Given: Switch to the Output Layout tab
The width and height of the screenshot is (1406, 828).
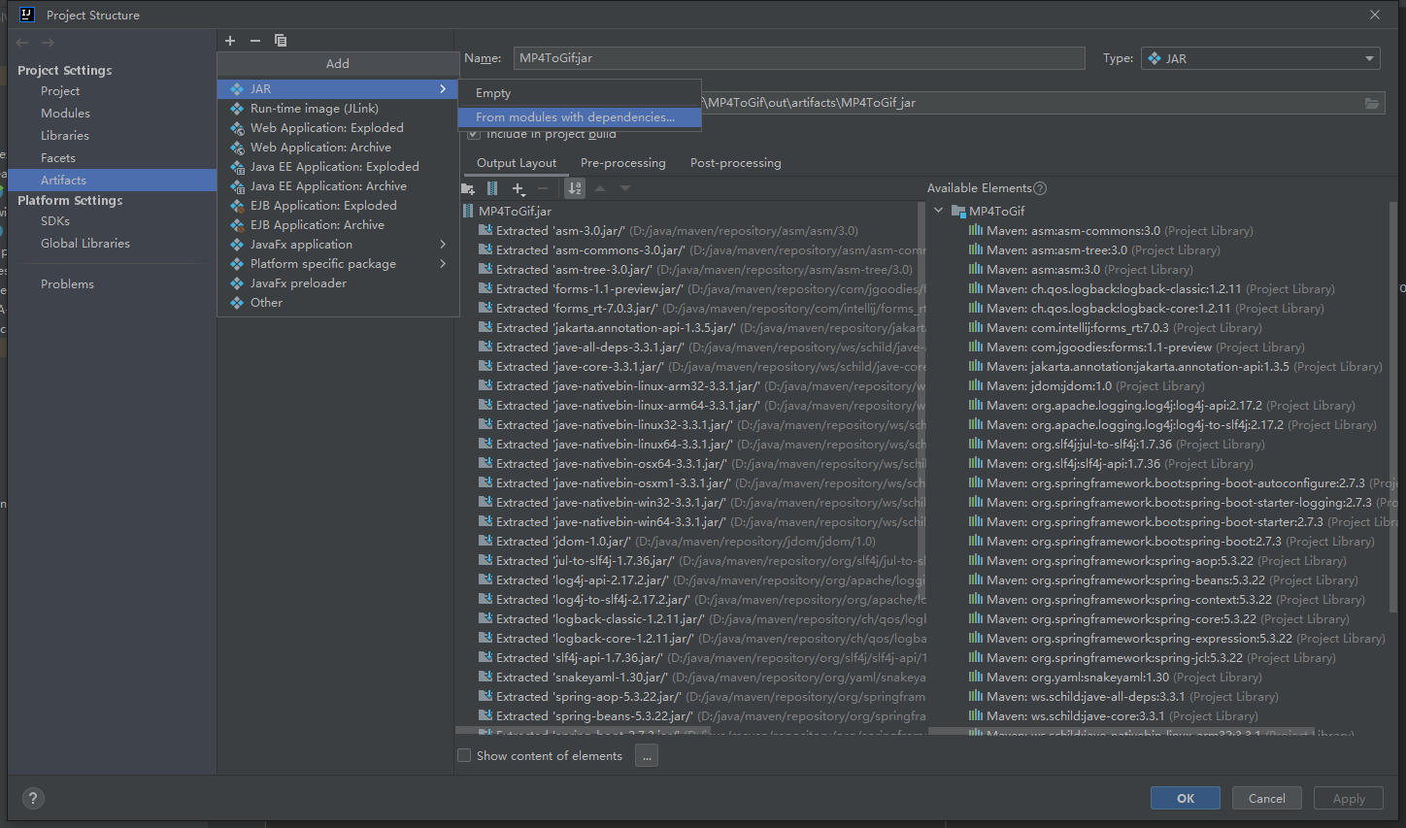Looking at the screenshot, I should click(x=517, y=163).
